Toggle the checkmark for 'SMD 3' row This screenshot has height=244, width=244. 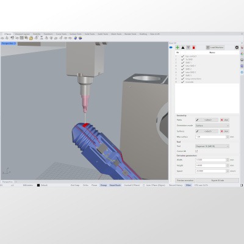coord(182,76)
